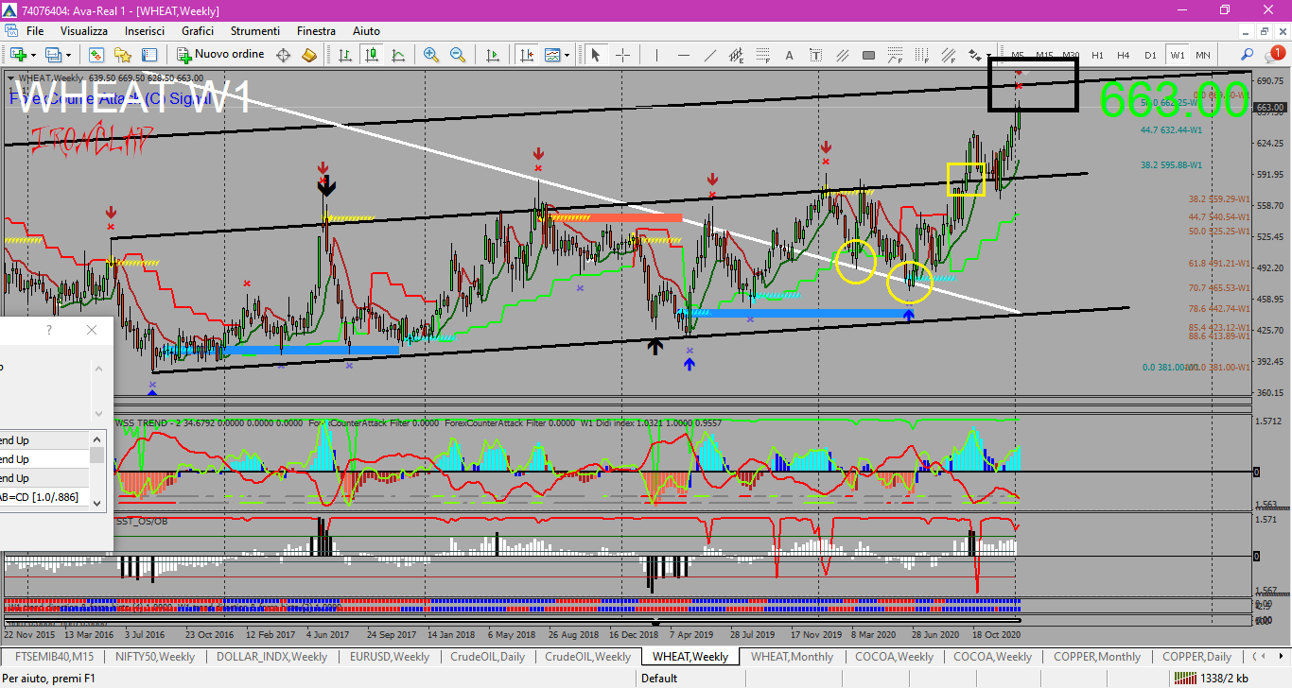Click the dialog help question mark
This screenshot has width=1292, height=688.
49,330
